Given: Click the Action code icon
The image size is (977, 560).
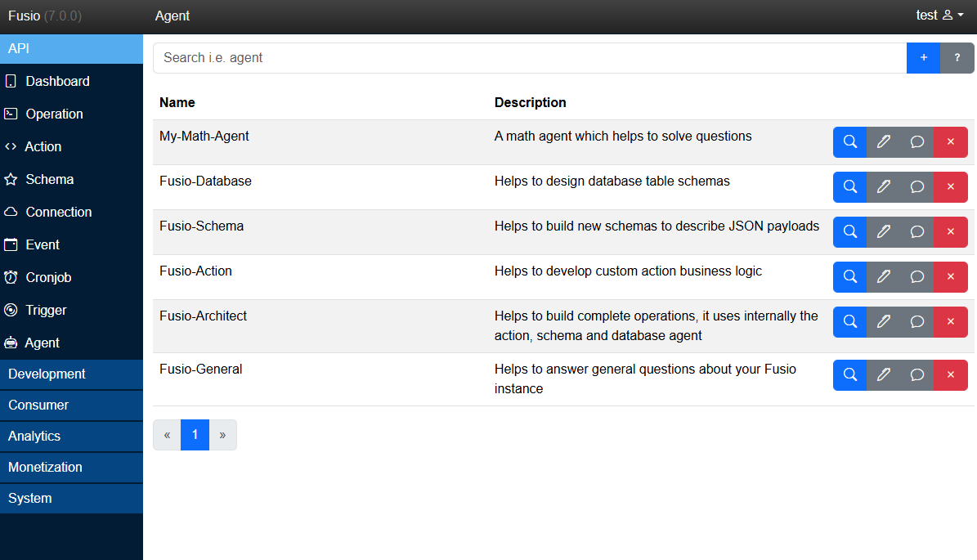Looking at the screenshot, I should (x=11, y=146).
